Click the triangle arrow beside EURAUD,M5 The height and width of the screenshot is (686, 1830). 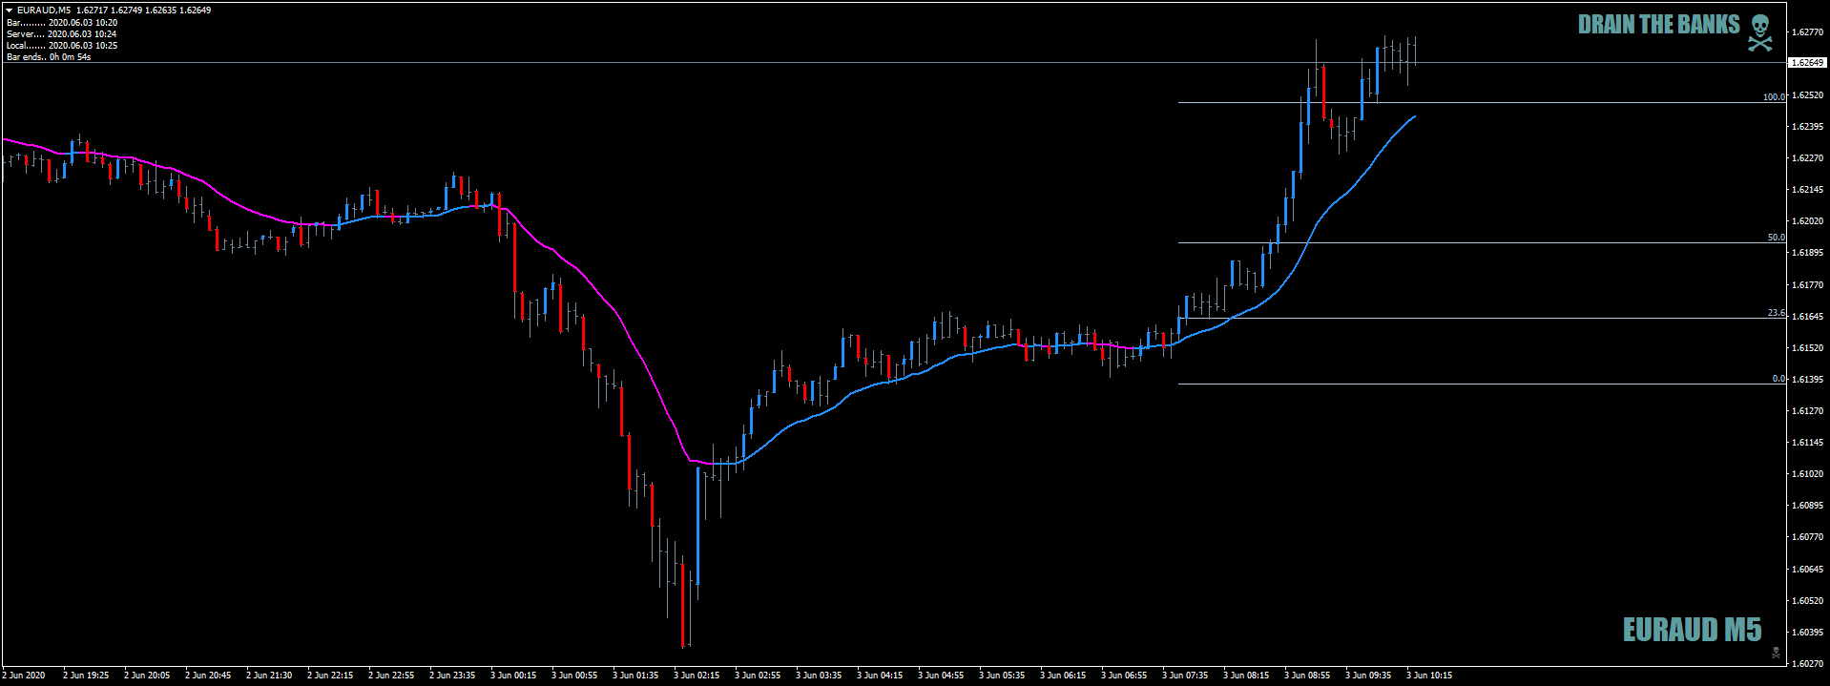tap(9, 10)
